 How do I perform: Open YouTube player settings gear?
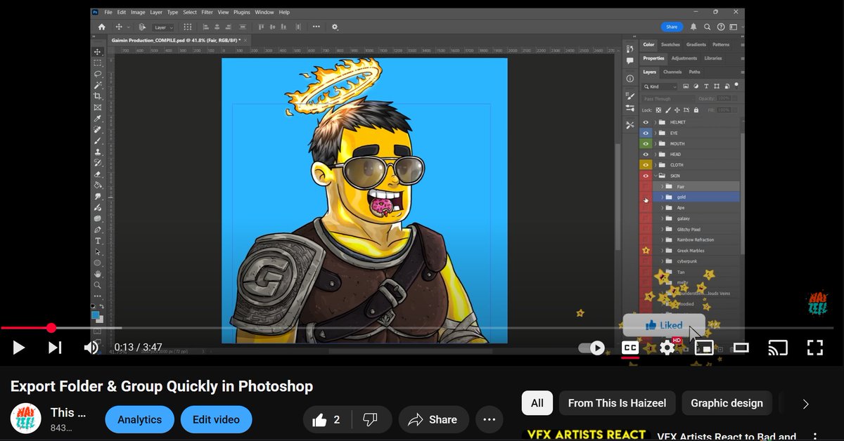pos(667,347)
